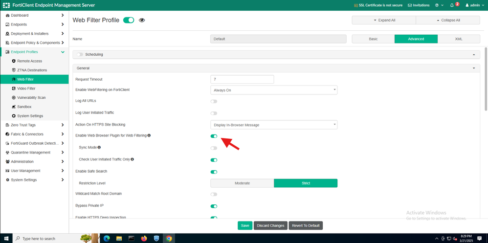
Task: Click the Dashboard icon in sidebar
Action: tap(7, 15)
